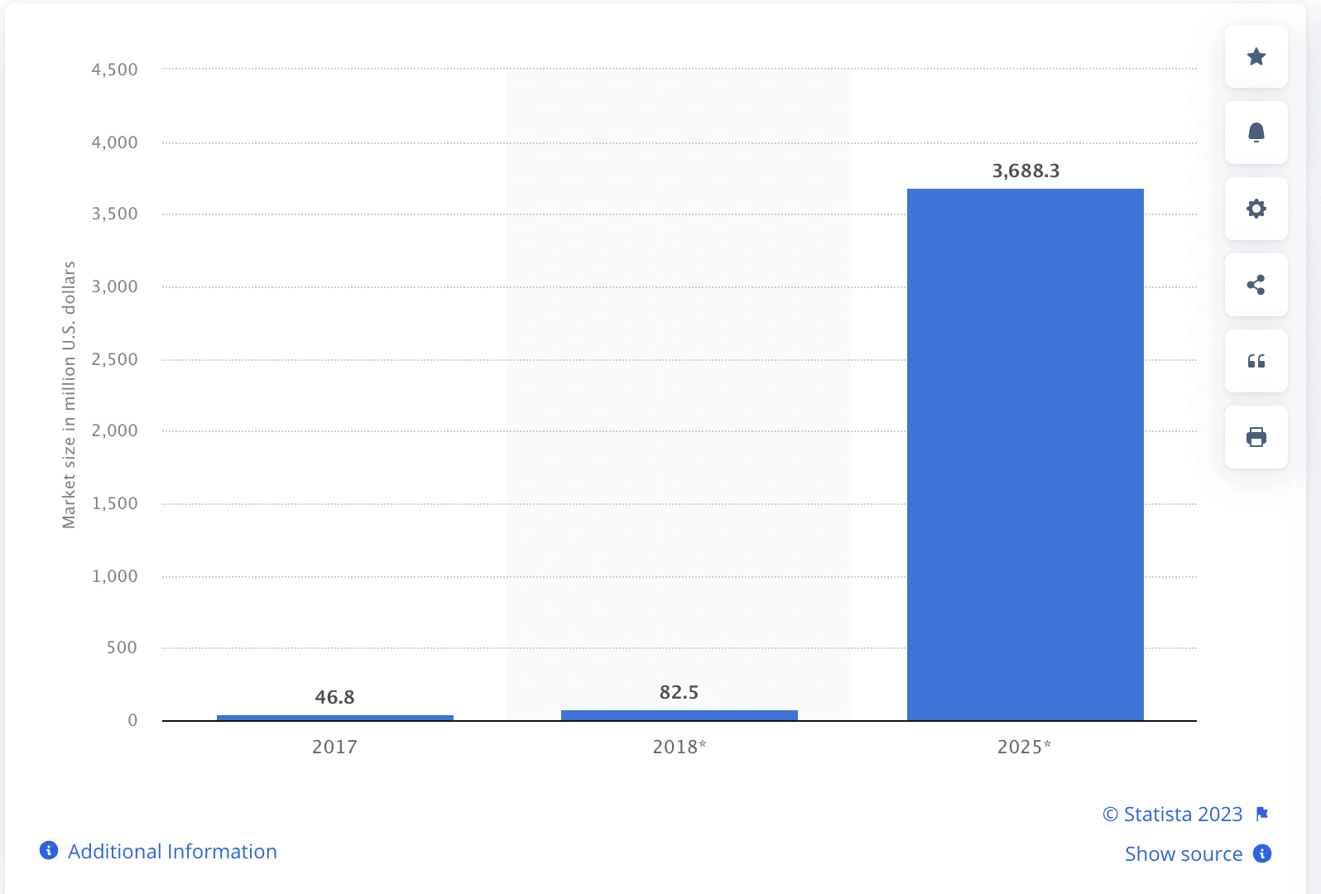Click the 2,000 y-axis label
1321x894 pixels.
pyautogui.click(x=115, y=430)
